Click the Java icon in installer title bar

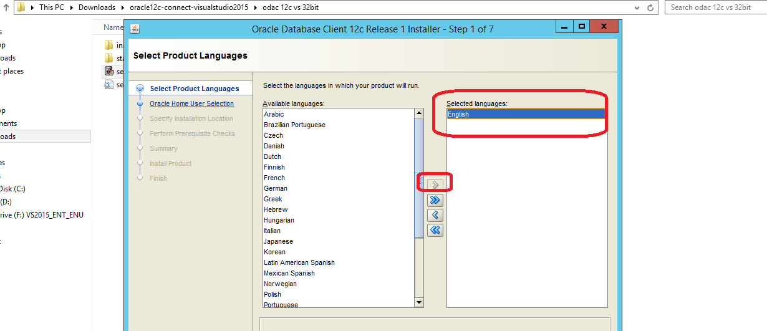(135, 29)
